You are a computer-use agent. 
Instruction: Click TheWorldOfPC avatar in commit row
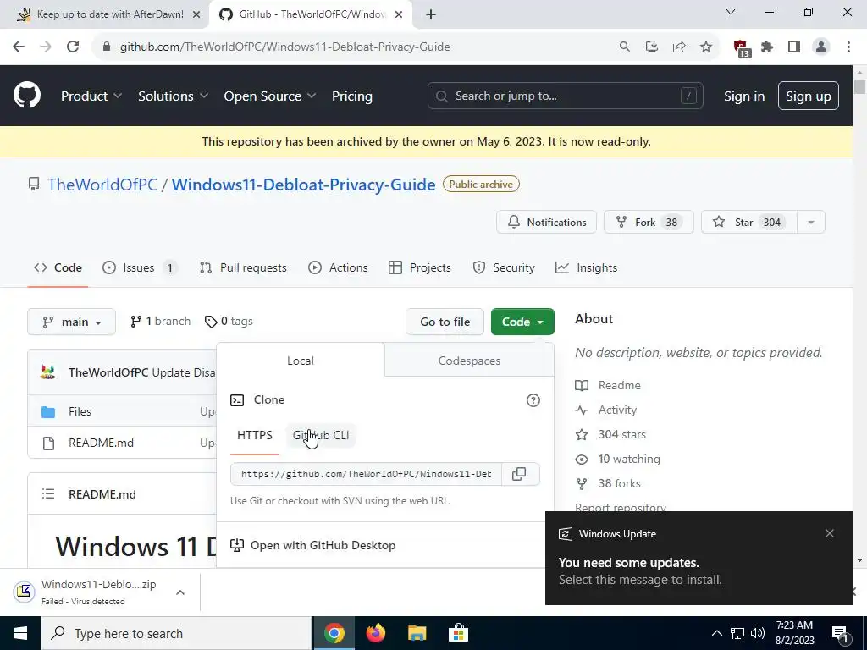tap(48, 372)
